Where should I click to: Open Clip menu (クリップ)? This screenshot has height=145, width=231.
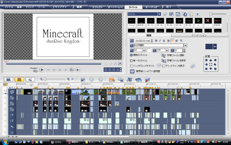coord(30,7)
